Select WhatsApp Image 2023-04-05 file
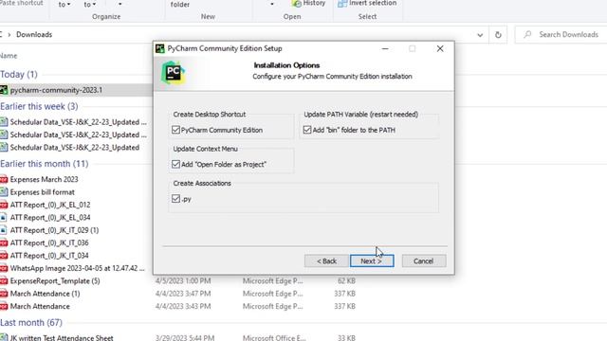The height and width of the screenshot is (341, 607). (77, 268)
